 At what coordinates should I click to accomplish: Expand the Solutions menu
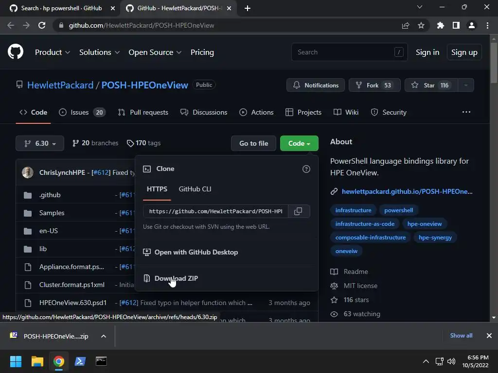(x=99, y=52)
